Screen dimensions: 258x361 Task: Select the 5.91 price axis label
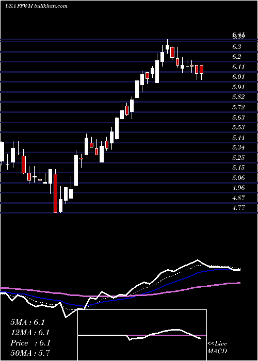238,87
